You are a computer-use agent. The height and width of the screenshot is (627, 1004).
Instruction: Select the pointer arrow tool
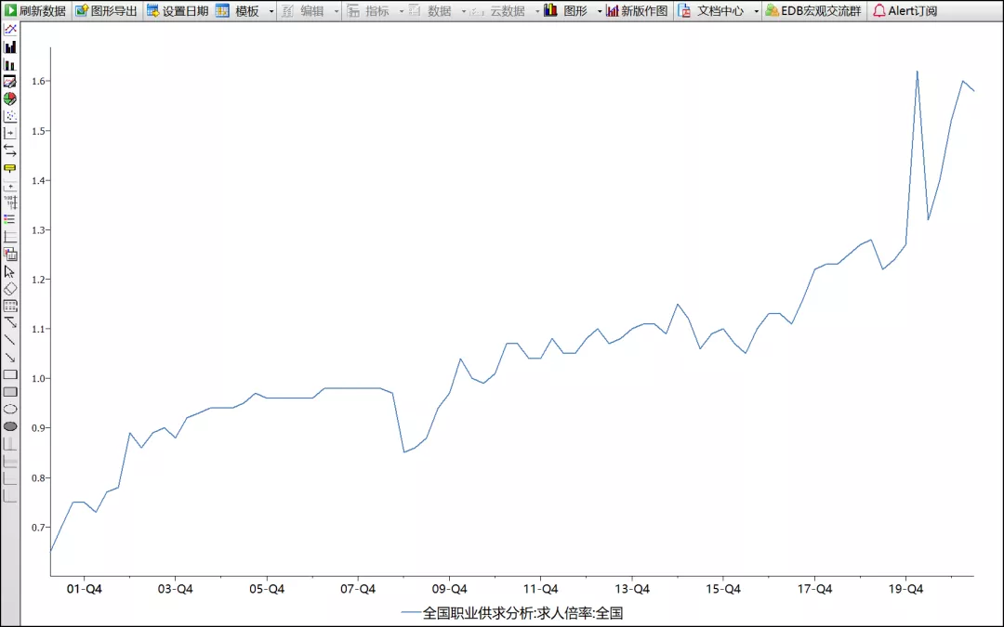tap(10, 271)
